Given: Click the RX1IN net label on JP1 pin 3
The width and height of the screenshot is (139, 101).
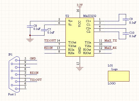Looking at the screenshot, I should click(x=34, y=73).
